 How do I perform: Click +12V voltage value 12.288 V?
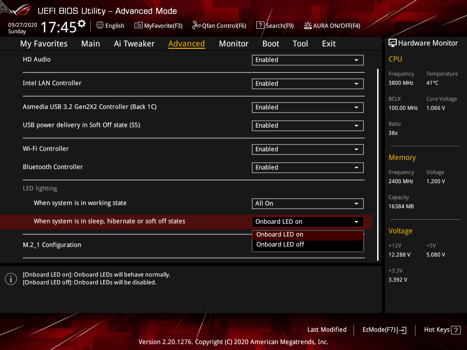400,255
